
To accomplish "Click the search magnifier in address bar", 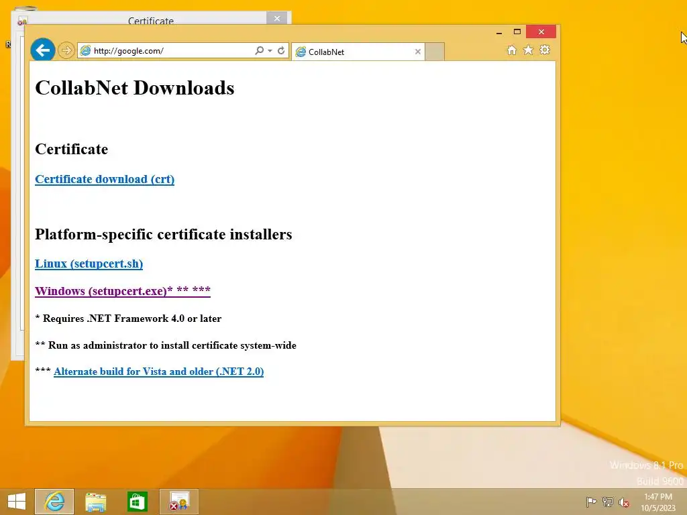I will (x=260, y=50).
